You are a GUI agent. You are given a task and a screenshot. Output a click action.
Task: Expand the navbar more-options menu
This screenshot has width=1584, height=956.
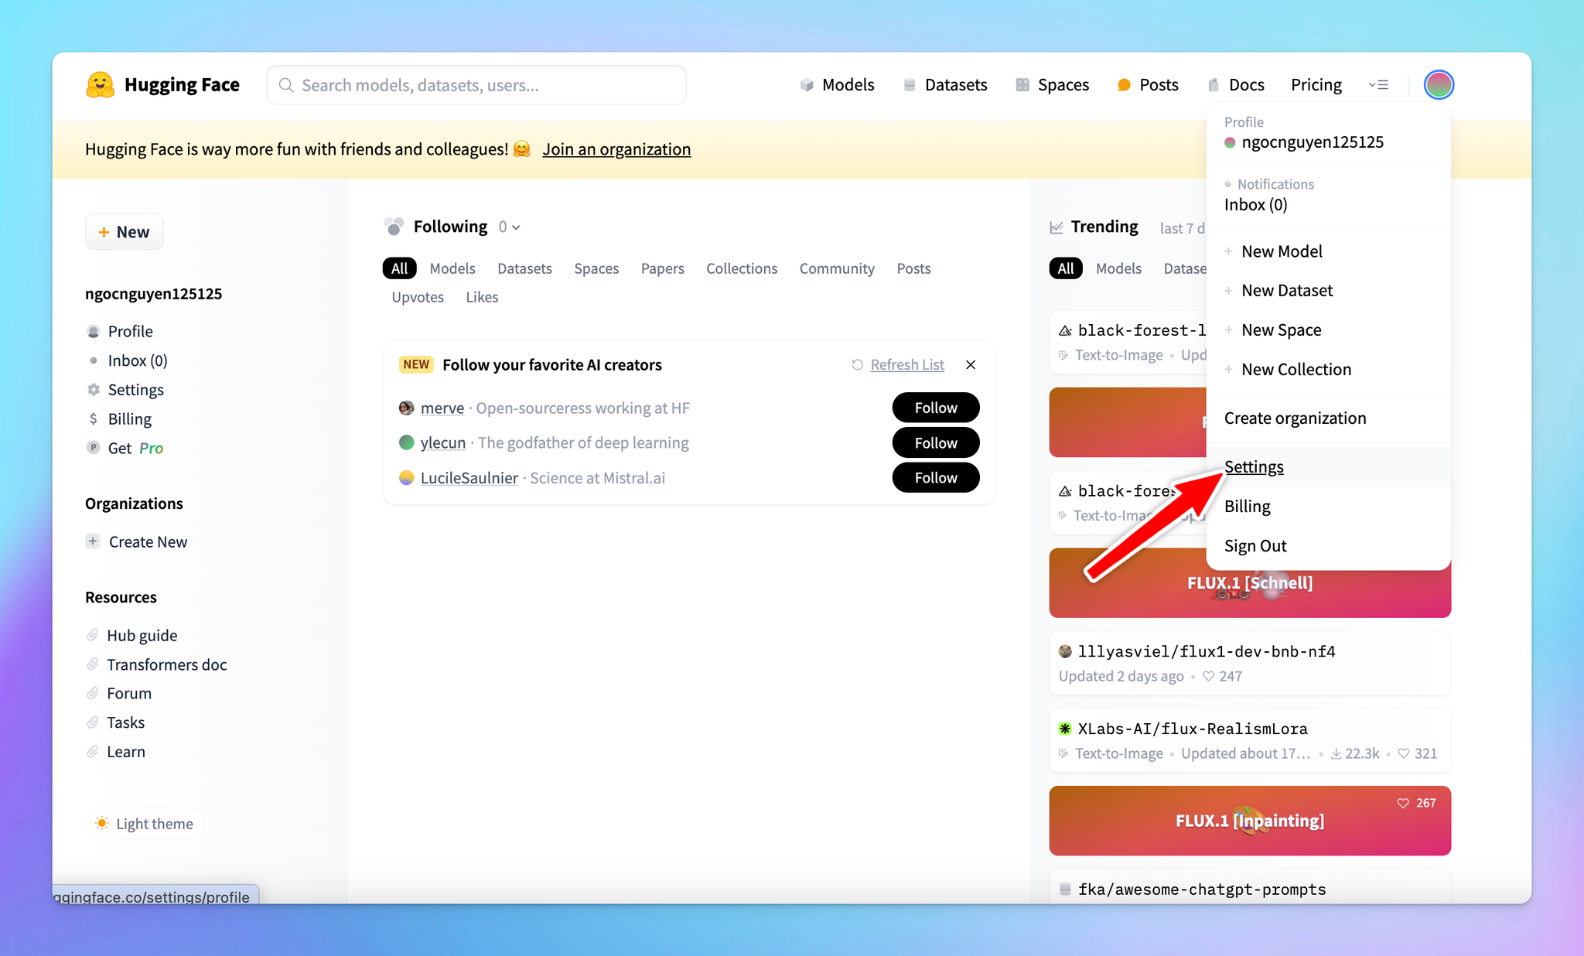coord(1378,85)
